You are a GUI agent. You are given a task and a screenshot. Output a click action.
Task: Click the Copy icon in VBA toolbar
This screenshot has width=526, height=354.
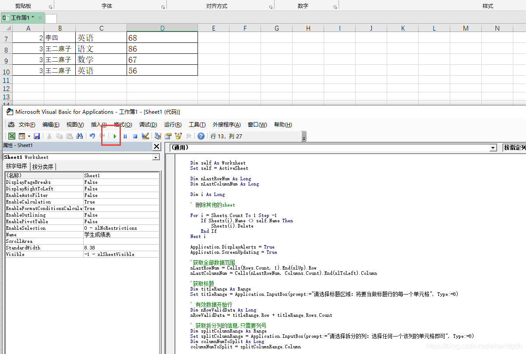(x=59, y=136)
